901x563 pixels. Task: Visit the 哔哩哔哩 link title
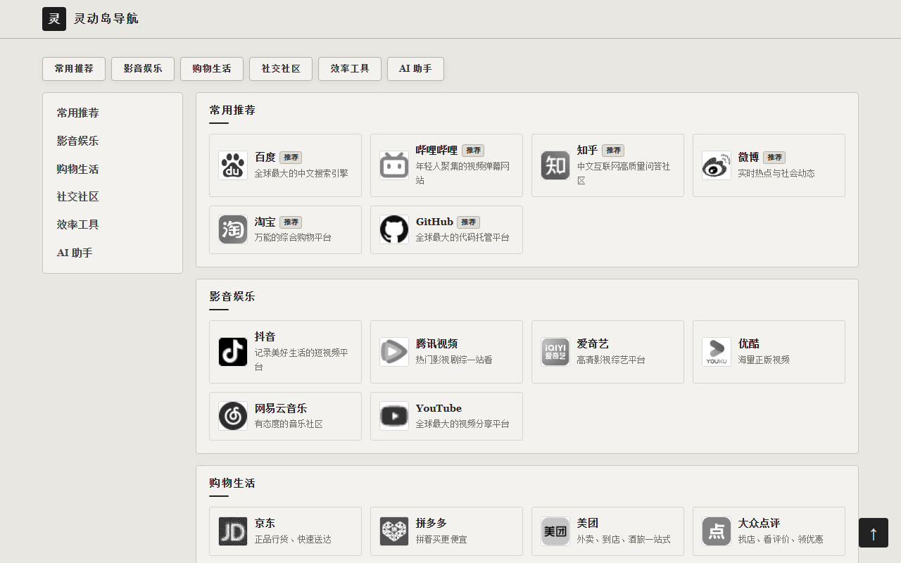(x=436, y=150)
